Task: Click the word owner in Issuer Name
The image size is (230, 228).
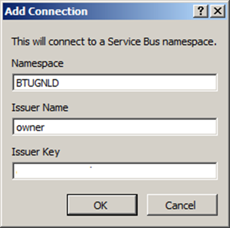Action: (30, 128)
